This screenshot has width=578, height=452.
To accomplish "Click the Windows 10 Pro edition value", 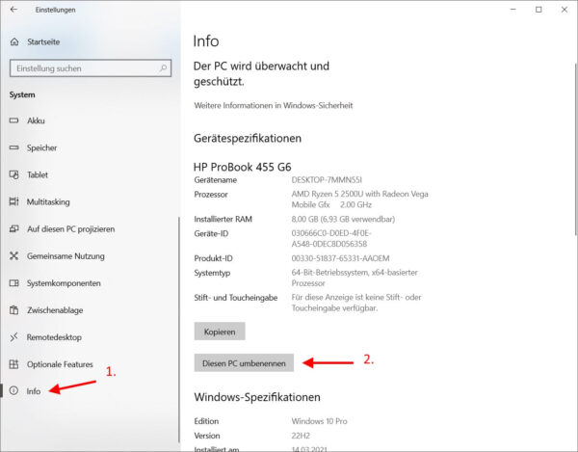I will [x=319, y=421].
